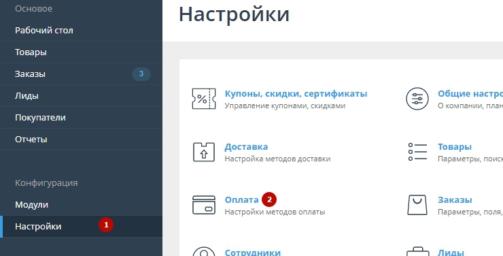
Task: Open Рабочий стол in the sidebar
Action: pos(81,31)
